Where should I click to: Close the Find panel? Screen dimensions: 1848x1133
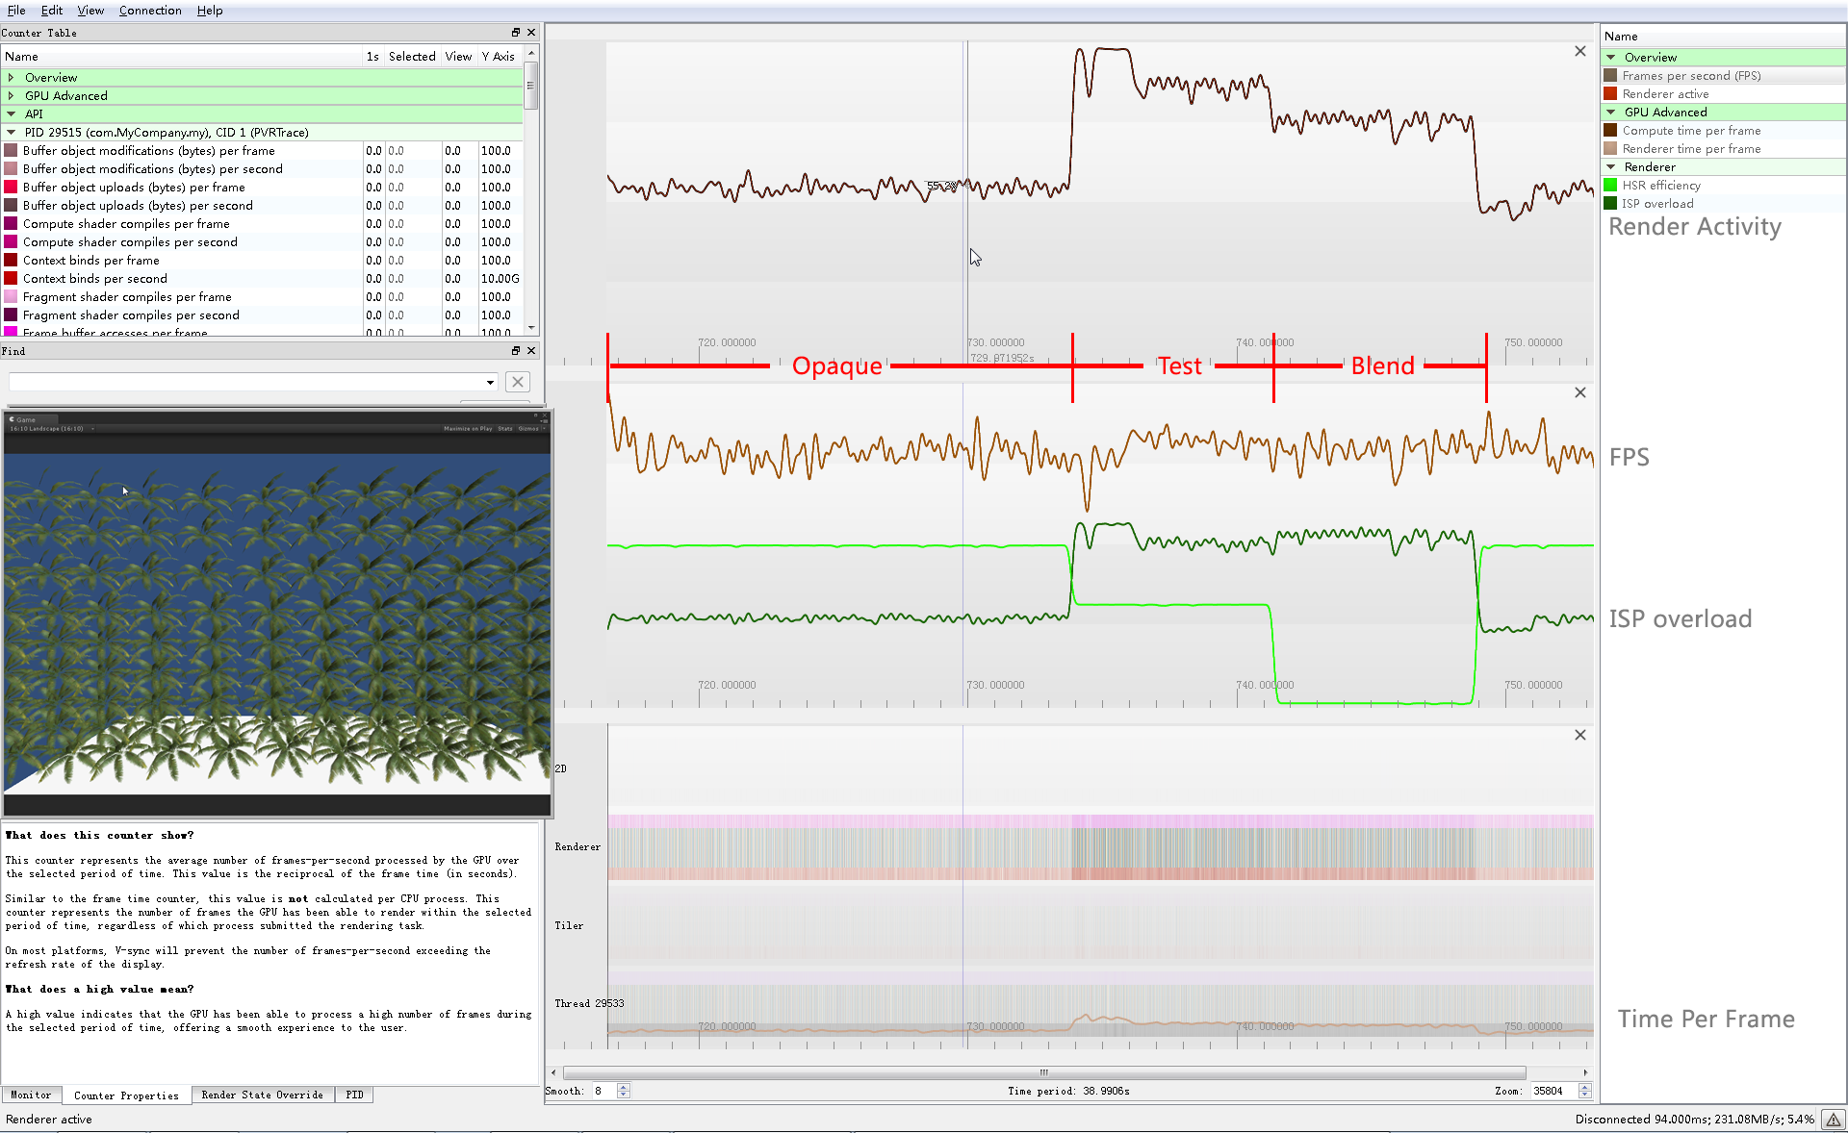pos(531,351)
